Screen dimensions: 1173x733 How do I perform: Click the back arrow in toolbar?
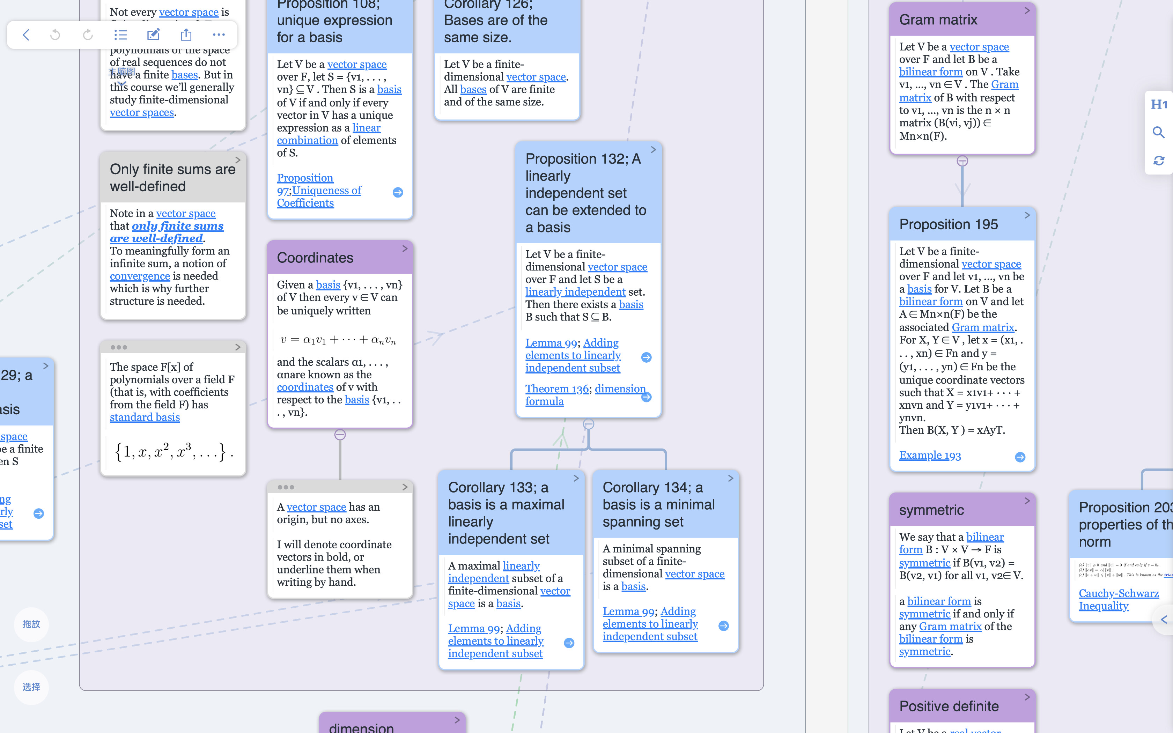[x=26, y=35]
